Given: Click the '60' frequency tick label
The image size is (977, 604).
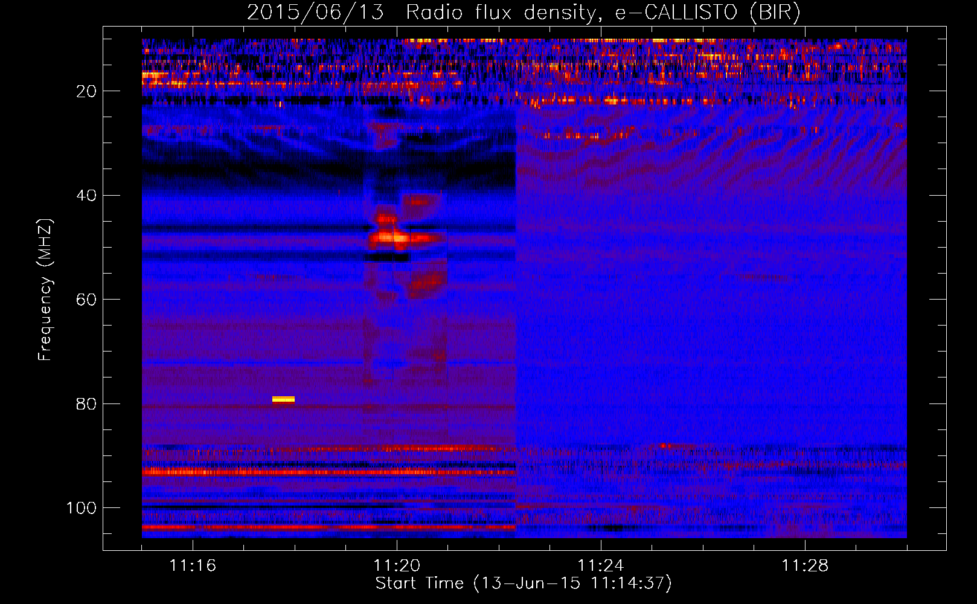Looking at the screenshot, I should [86, 300].
